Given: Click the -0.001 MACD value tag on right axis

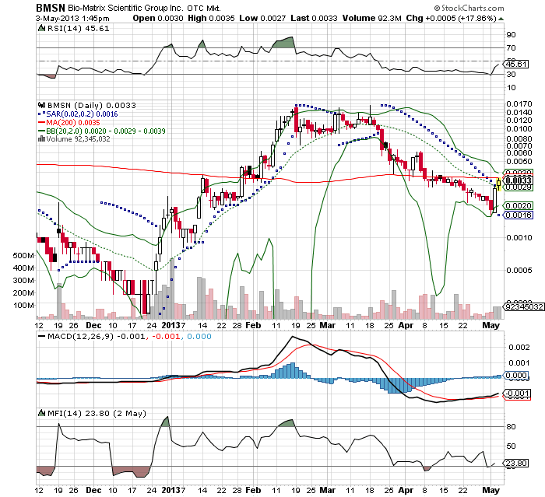Looking at the screenshot, I should 517,394.
